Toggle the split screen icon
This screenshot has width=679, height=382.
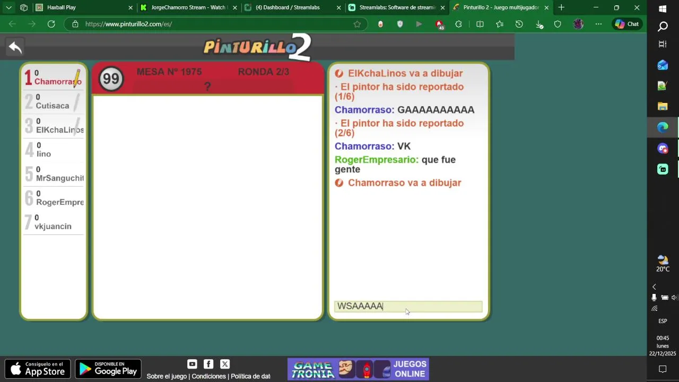pos(480,24)
